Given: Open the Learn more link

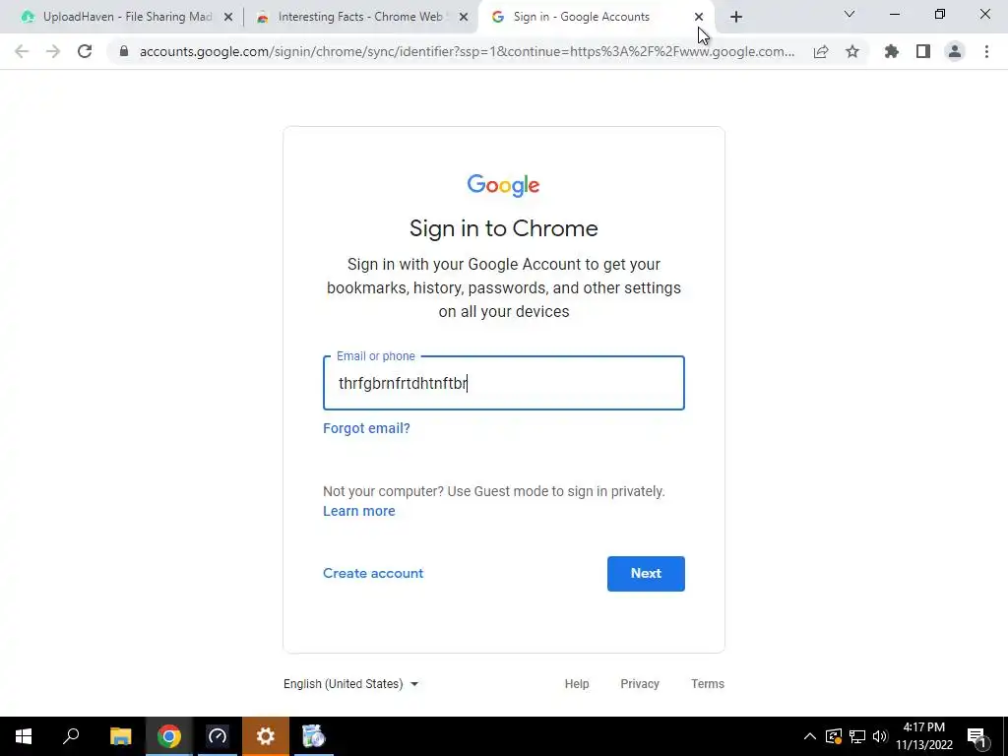Looking at the screenshot, I should point(358,511).
